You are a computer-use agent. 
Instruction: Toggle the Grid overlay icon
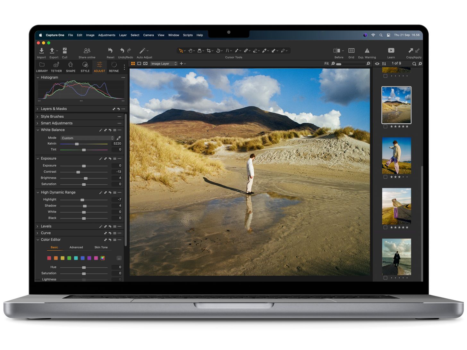(x=351, y=51)
